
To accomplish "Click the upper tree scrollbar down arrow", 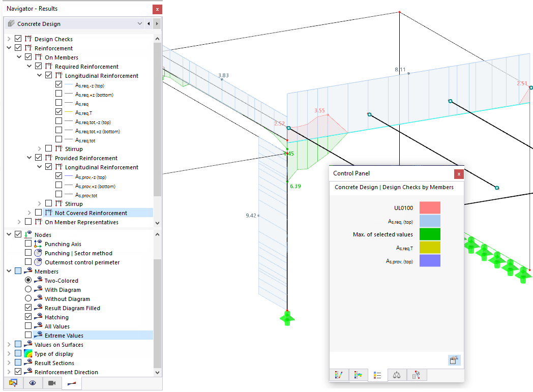I will 157,223.
